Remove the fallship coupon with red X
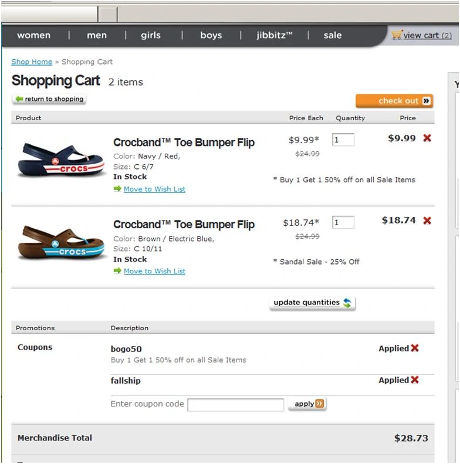460x464 pixels. (415, 380)
